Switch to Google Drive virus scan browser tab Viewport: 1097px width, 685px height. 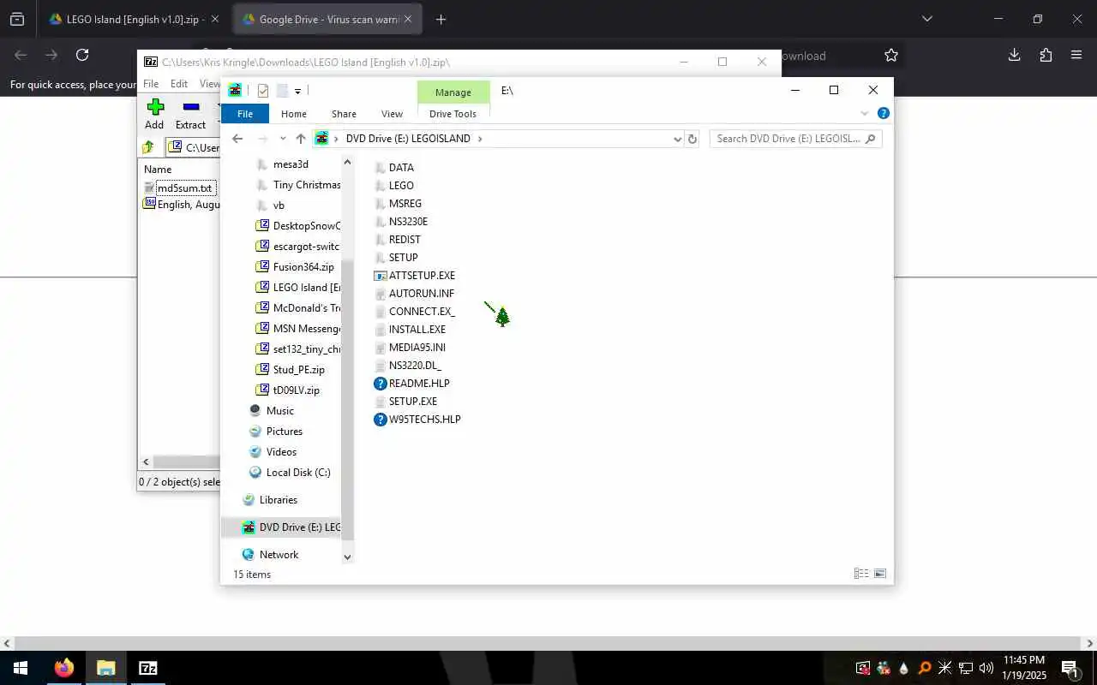pyautogui.click(x=327, y=19)
